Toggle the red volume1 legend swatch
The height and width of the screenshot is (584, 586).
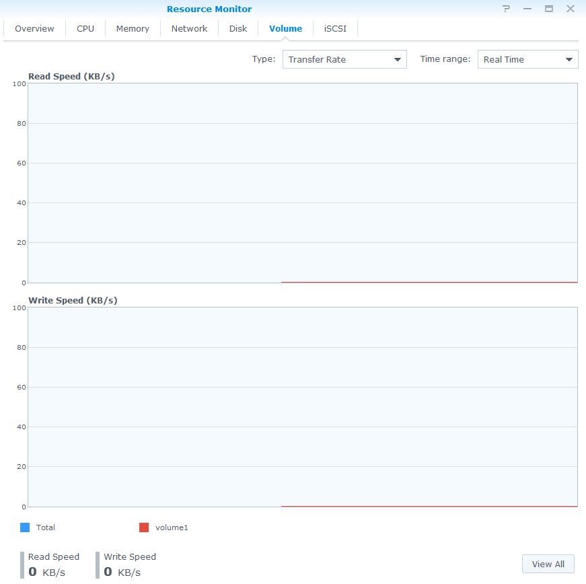click(144, 527)
